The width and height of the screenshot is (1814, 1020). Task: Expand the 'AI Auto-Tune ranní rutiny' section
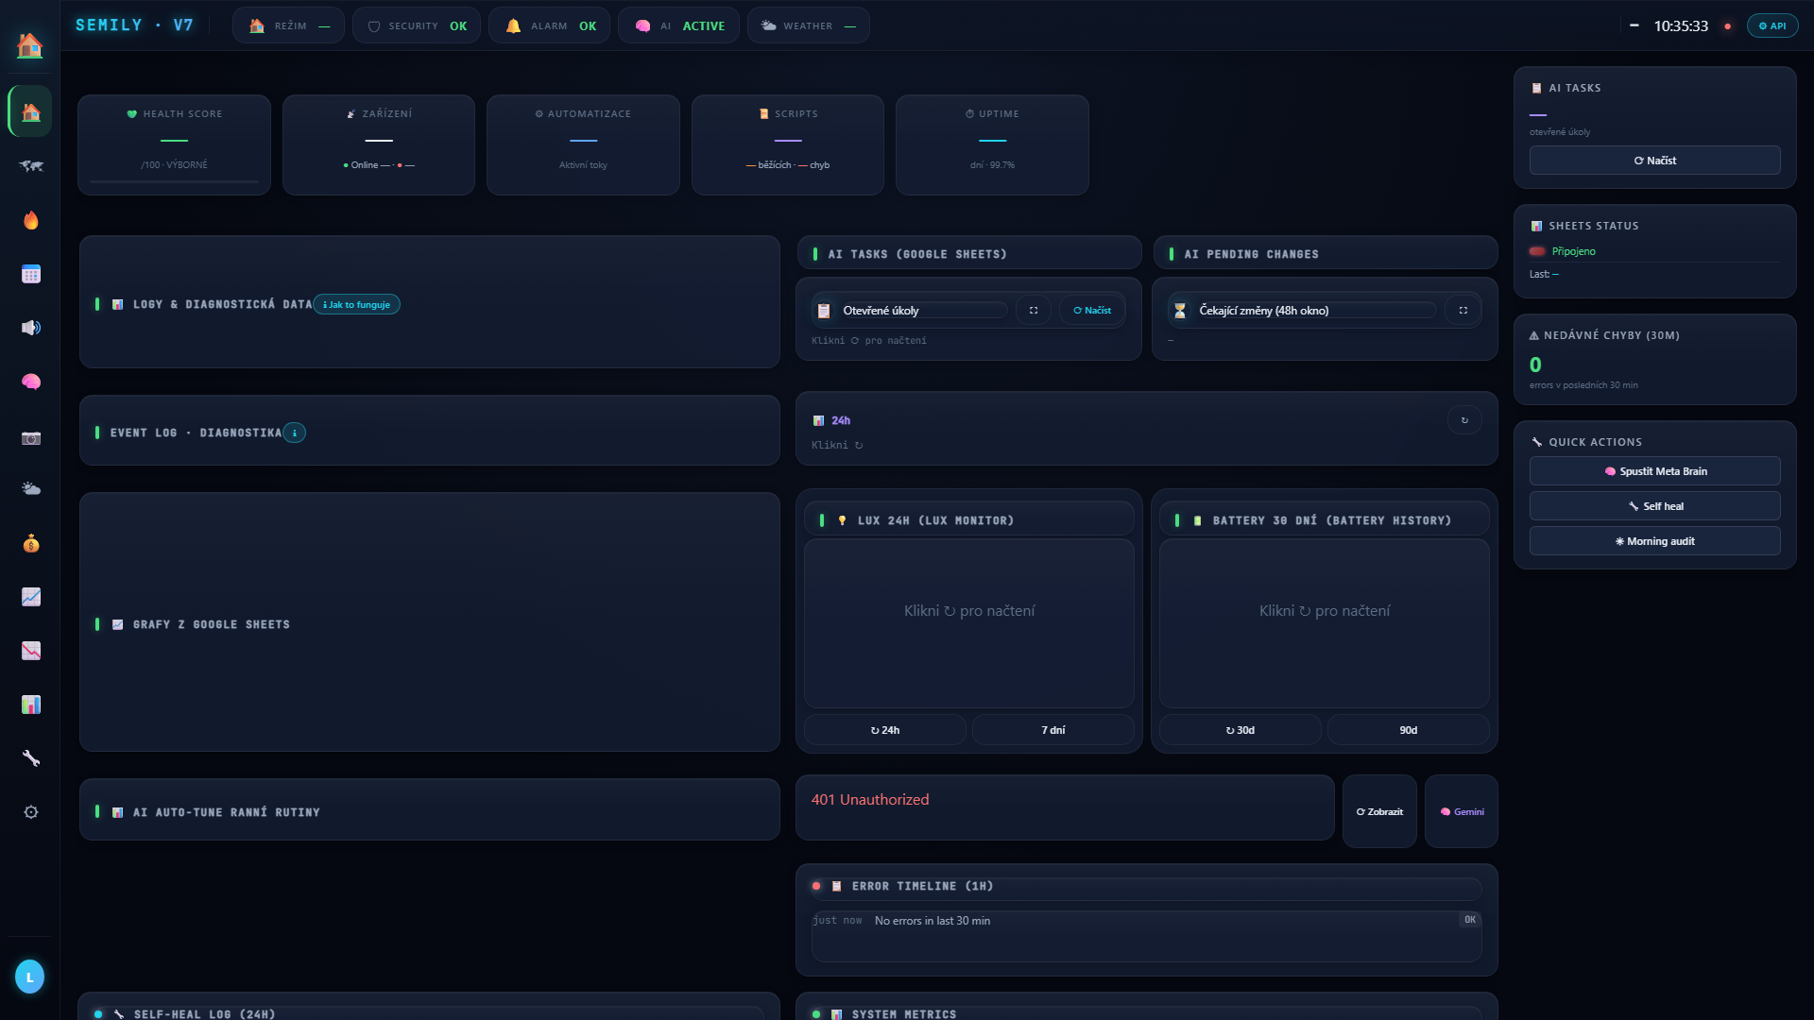pyautogui.click(x=430, y=810)
